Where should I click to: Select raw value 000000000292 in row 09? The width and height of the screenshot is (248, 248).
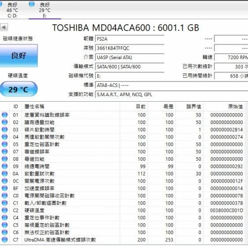tap(227, 166)
